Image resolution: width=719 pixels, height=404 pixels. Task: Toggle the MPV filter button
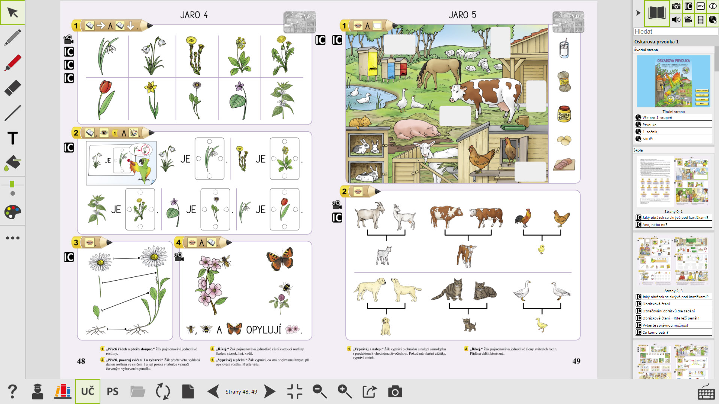click(x=701, y=6)
